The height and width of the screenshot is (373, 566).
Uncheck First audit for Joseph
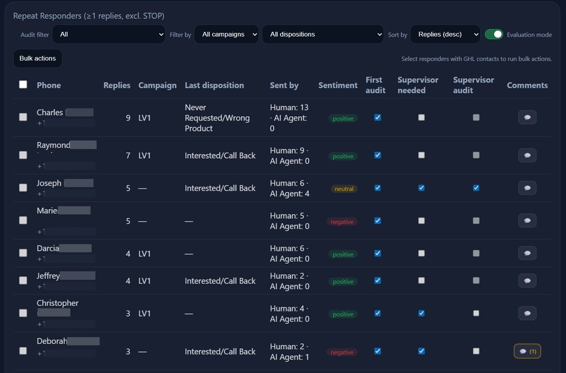pyautogui.click(x=377, y=188)
